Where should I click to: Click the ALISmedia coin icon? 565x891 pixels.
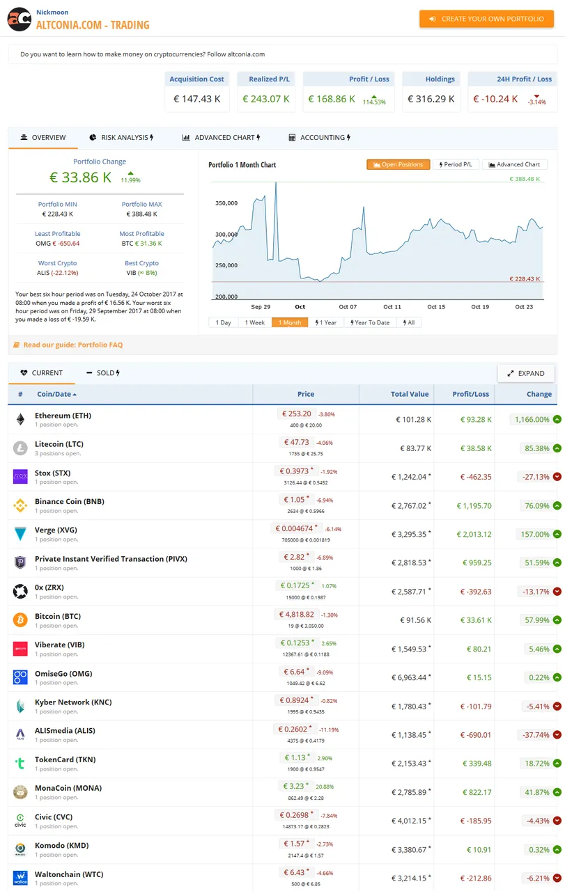point(20,734)
